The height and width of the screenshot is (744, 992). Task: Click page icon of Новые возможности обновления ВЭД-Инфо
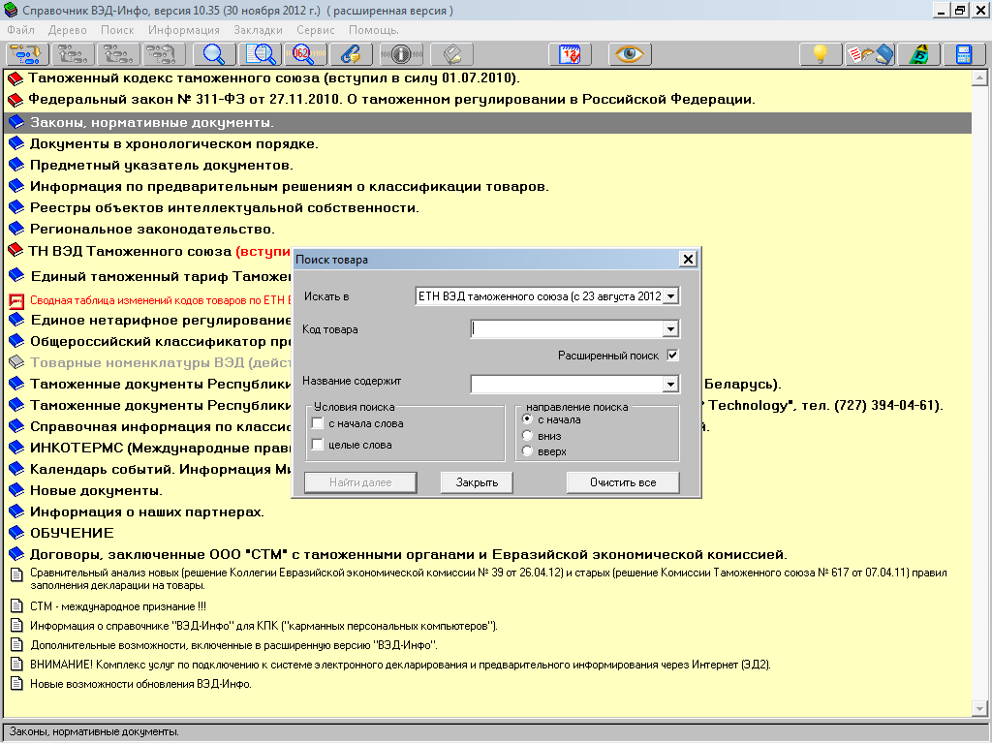tap(17, 684)
